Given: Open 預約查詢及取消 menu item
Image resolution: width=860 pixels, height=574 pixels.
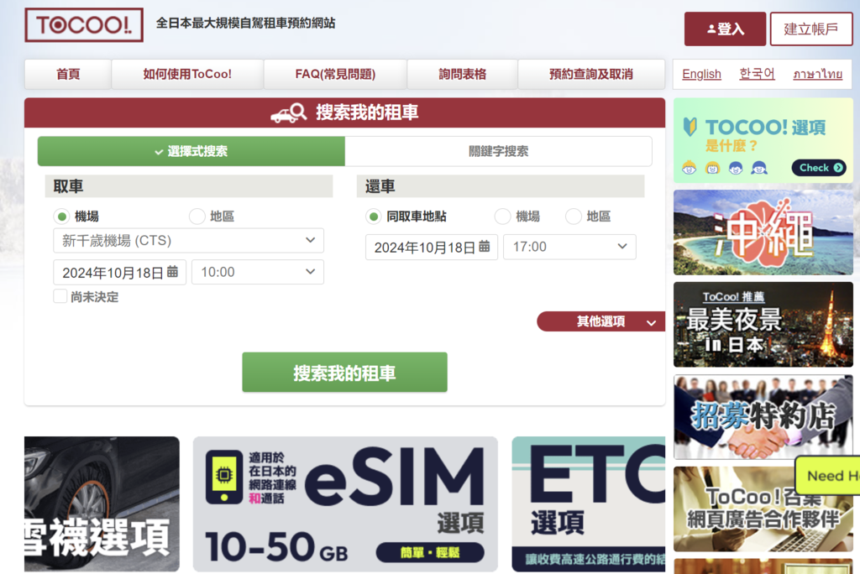Looking at the screenshot, I should tap(591, 74).
